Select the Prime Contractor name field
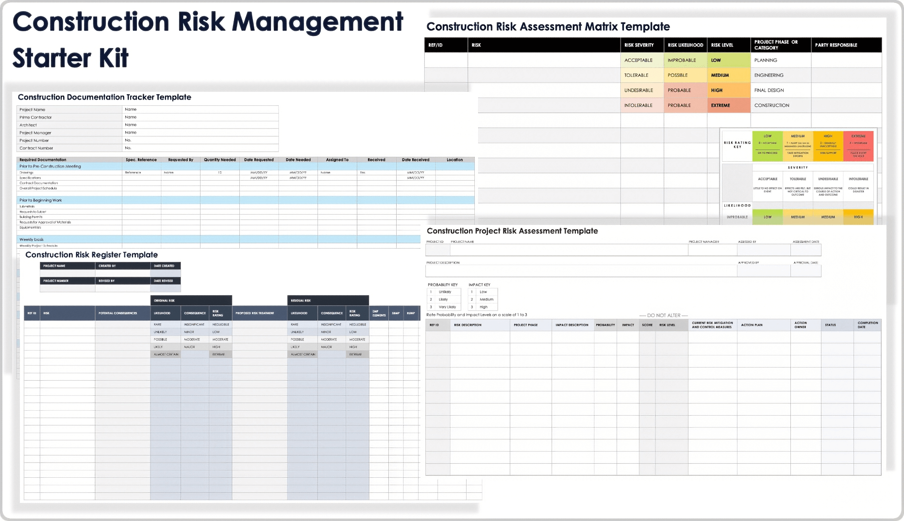 [x=199, y=117]
